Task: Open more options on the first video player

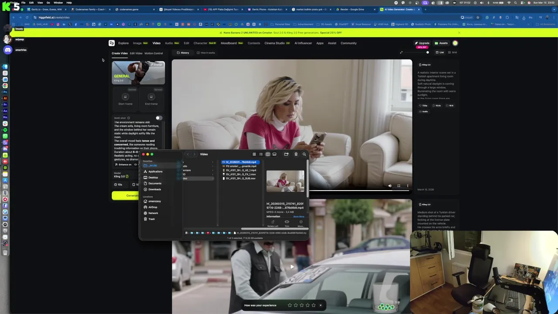Action: click(408, 186)
